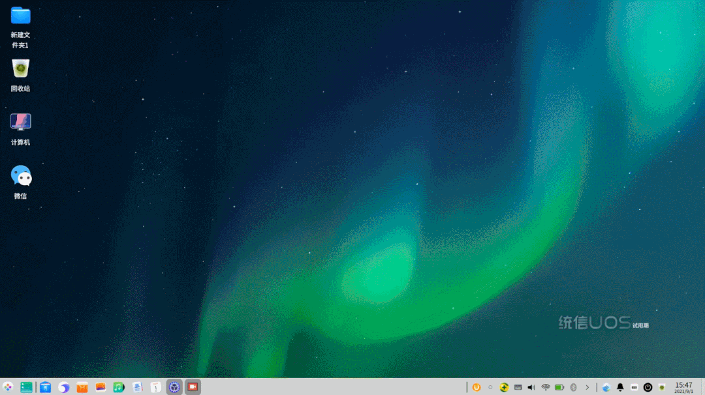The height and width of the screenshot is (395, 705).
Task: Launch the file manager from the dock
Action: coord(45,387)
